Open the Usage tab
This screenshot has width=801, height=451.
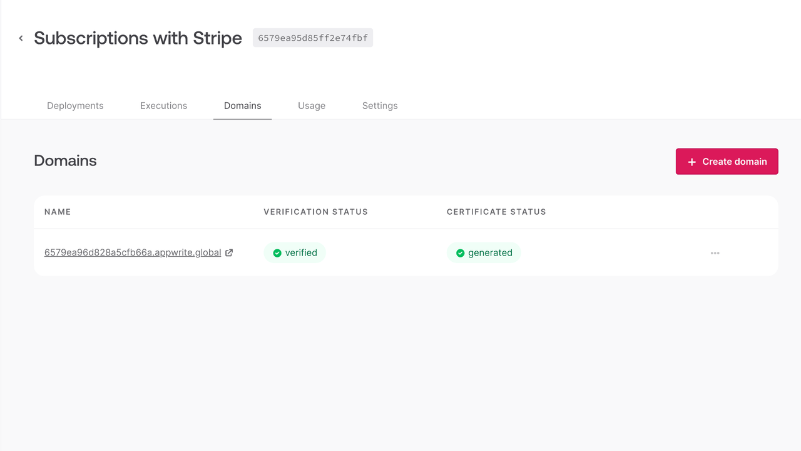click(312, 106)
